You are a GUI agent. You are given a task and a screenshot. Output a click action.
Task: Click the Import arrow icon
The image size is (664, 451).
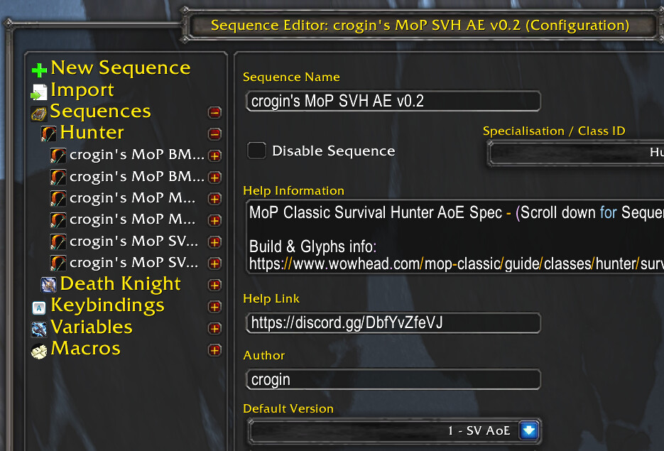pos(39,92)
